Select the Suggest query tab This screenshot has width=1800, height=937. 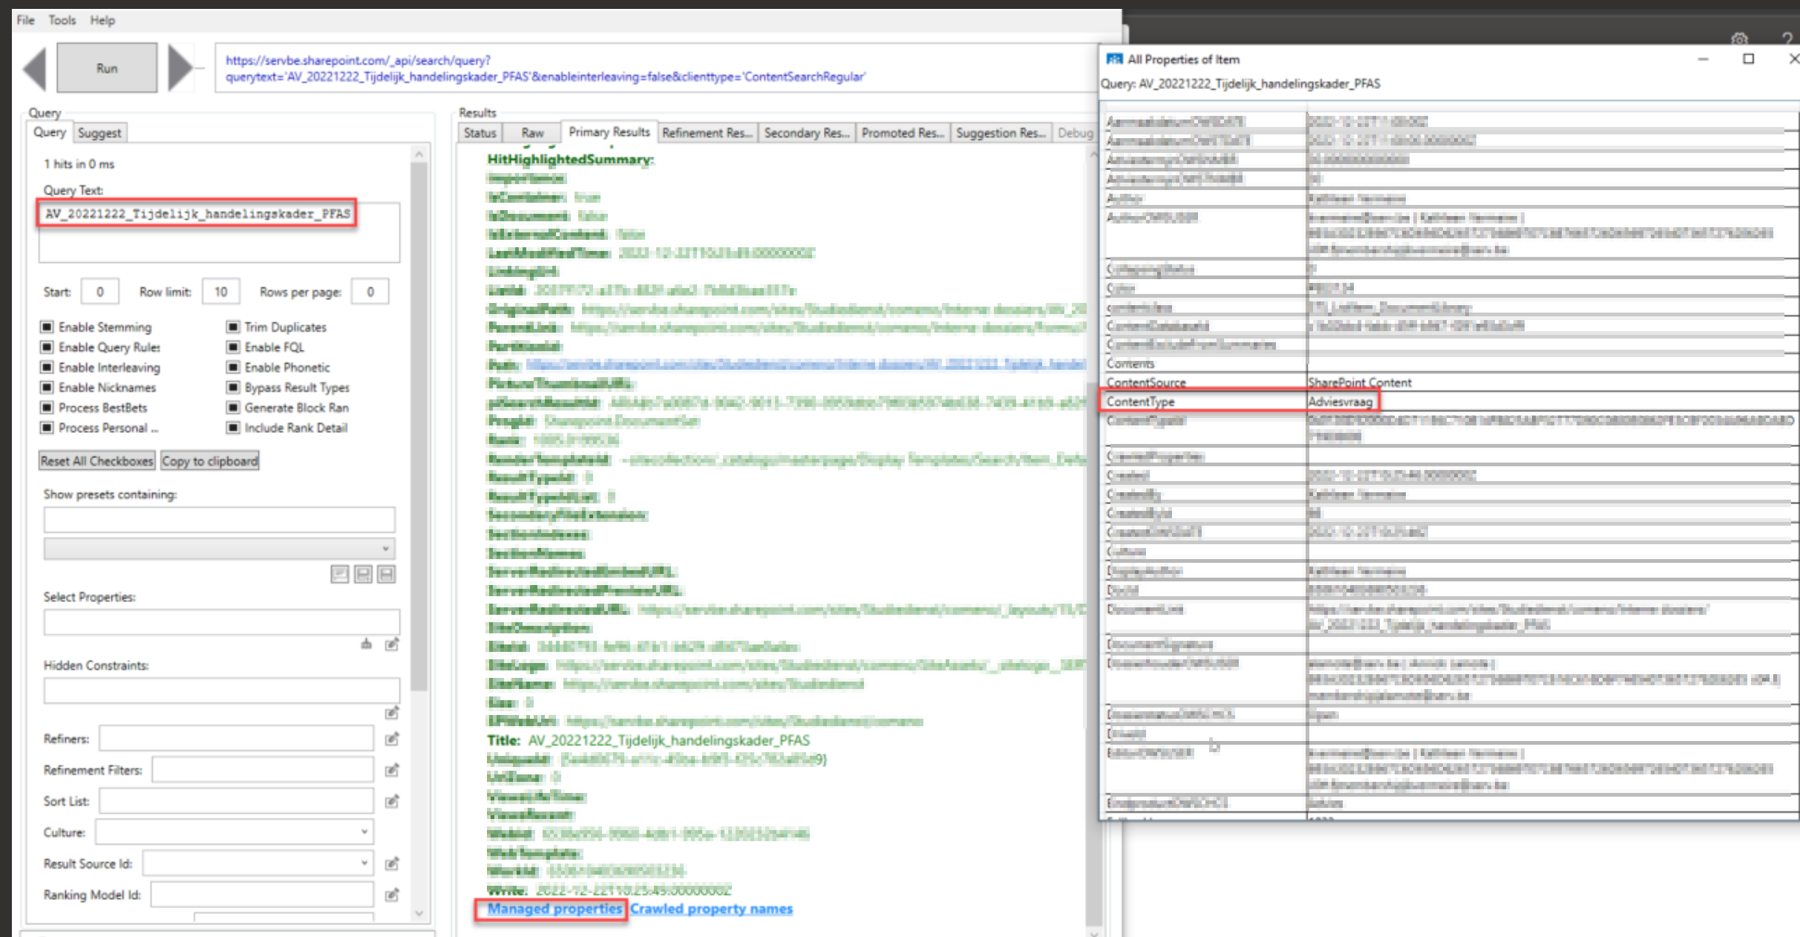[99, 133]
